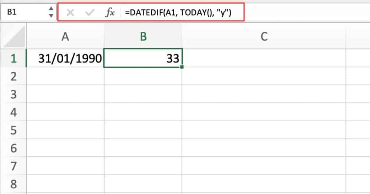Click the Name Box showing B1

point(24,12)
